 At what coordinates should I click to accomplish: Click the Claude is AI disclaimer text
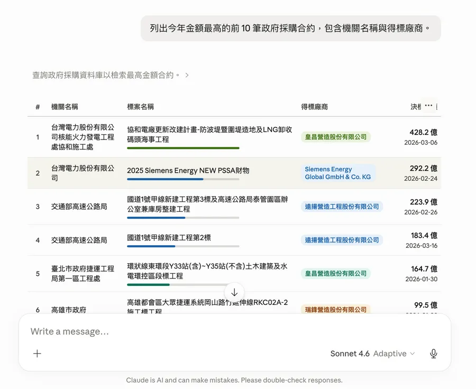point(234,380)
